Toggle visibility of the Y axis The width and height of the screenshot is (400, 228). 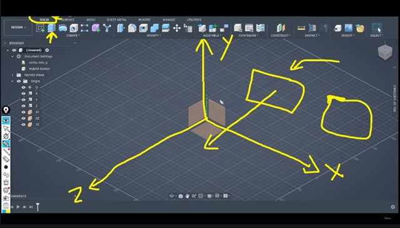(x=24, y=100)
